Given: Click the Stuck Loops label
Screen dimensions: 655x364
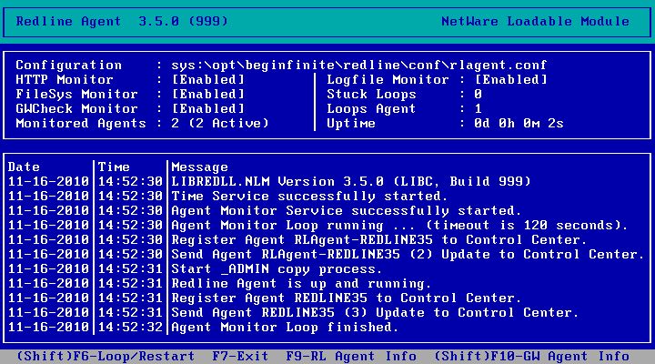Looking at the screenshot, I should (x=371, y=95).
